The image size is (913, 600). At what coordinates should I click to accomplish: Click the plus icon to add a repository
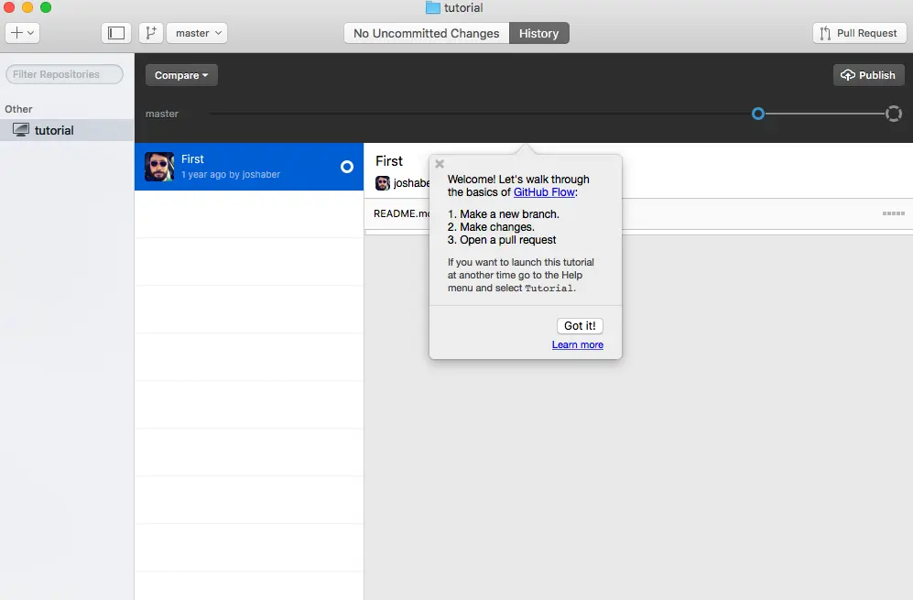click(x=15, y=32)
